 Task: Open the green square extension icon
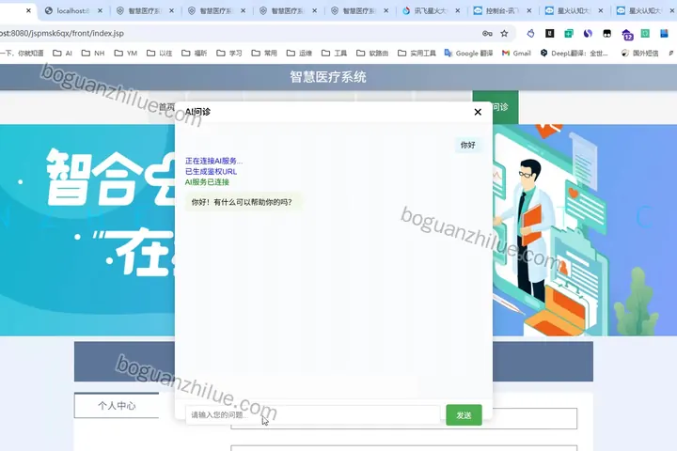pyautogui.click(x=645, y=33)
